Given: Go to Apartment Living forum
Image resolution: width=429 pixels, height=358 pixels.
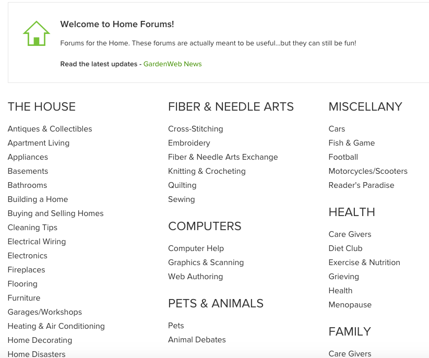Looking at the screenshot, I should pos(39,143).
